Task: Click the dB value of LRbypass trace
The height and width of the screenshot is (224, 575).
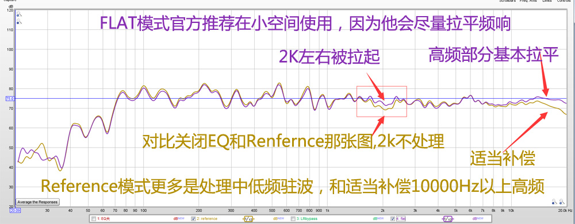Action: pyautogui.click(x=378, y=219)
